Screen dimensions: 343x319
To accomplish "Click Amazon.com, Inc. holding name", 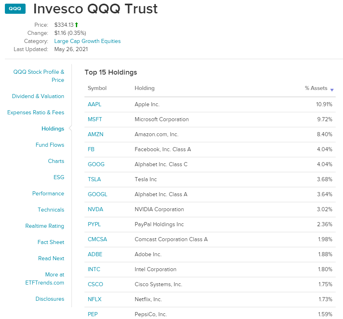I will pyautogui.click(x=156, y=134).
